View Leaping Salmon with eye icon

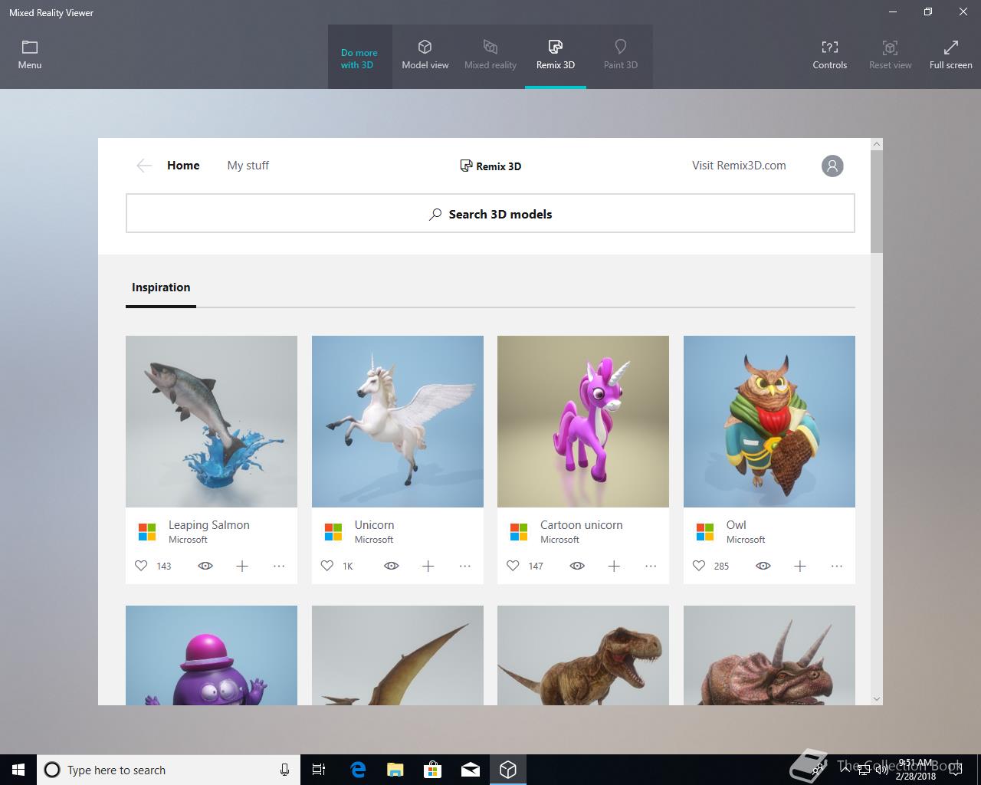coord(205,566)
